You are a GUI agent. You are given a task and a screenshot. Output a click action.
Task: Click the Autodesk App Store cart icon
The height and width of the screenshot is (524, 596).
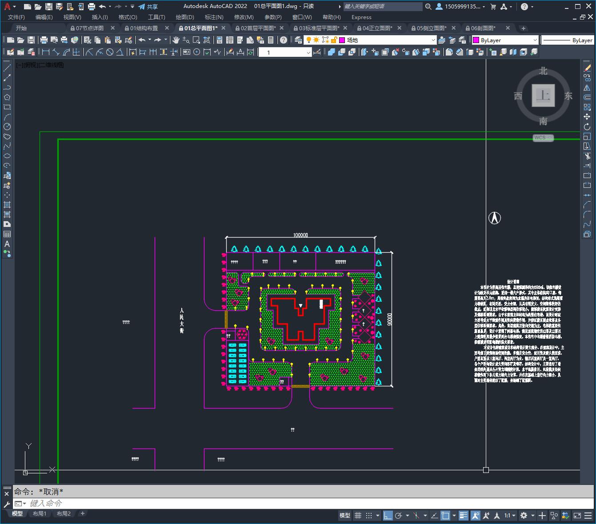(493, 6)
